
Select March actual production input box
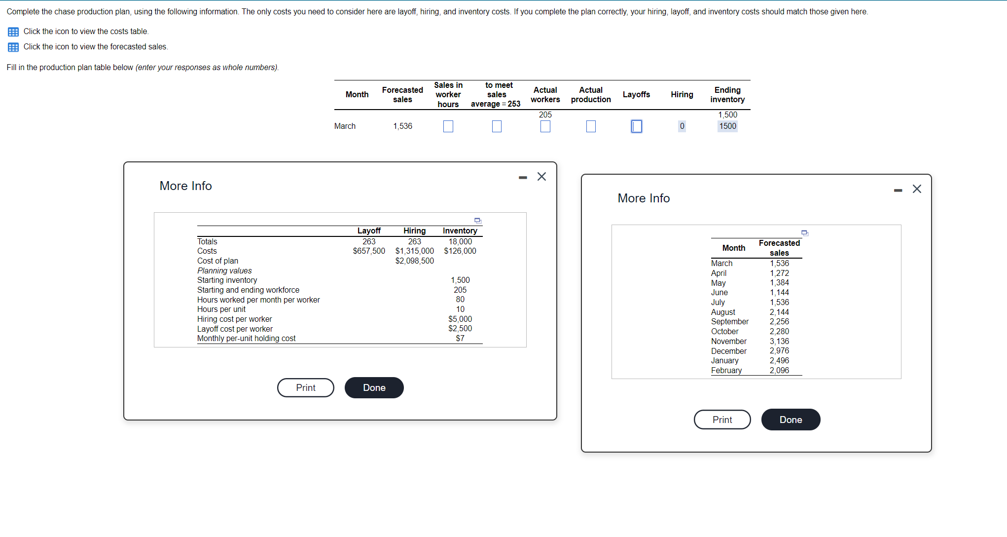tap(591, 126)
